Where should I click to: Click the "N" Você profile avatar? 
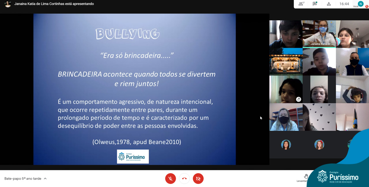(361, 4)
